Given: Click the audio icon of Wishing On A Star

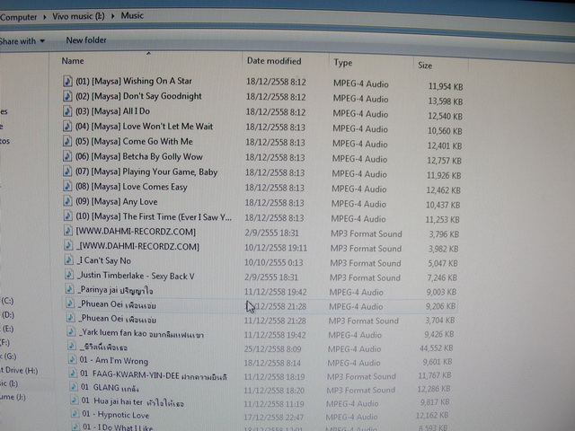Looking at the screenshot, I should [67, 81].
